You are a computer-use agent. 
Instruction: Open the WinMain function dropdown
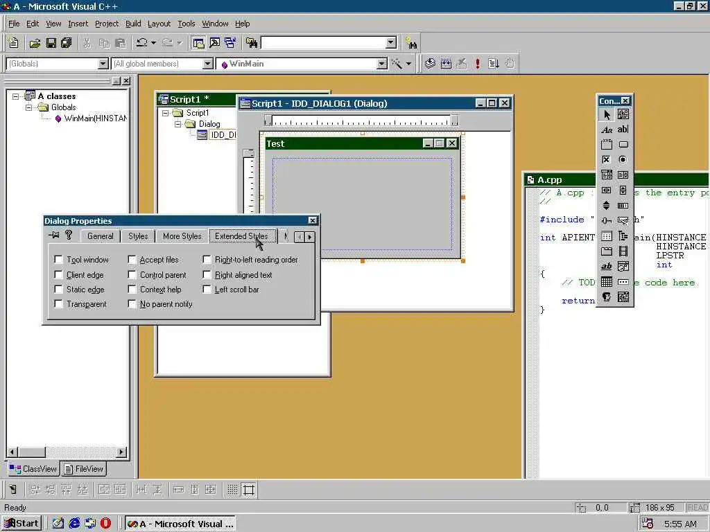[x=382, y=64]
